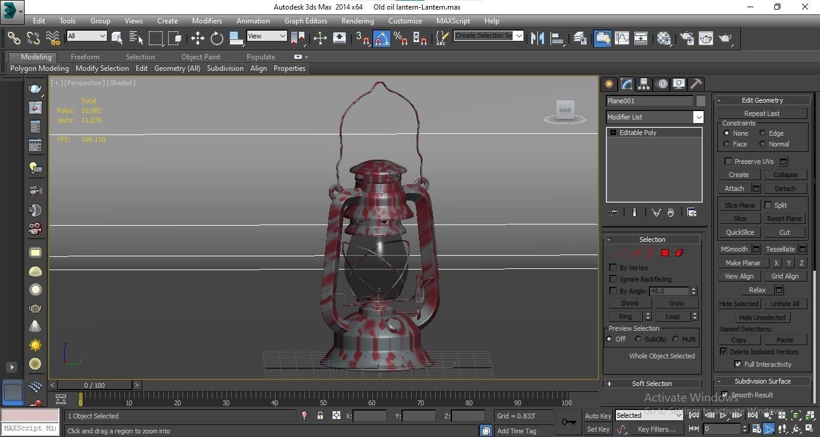
Task: Open the Curve Editor
Action: pyautogui.click(x=622, y=38)
